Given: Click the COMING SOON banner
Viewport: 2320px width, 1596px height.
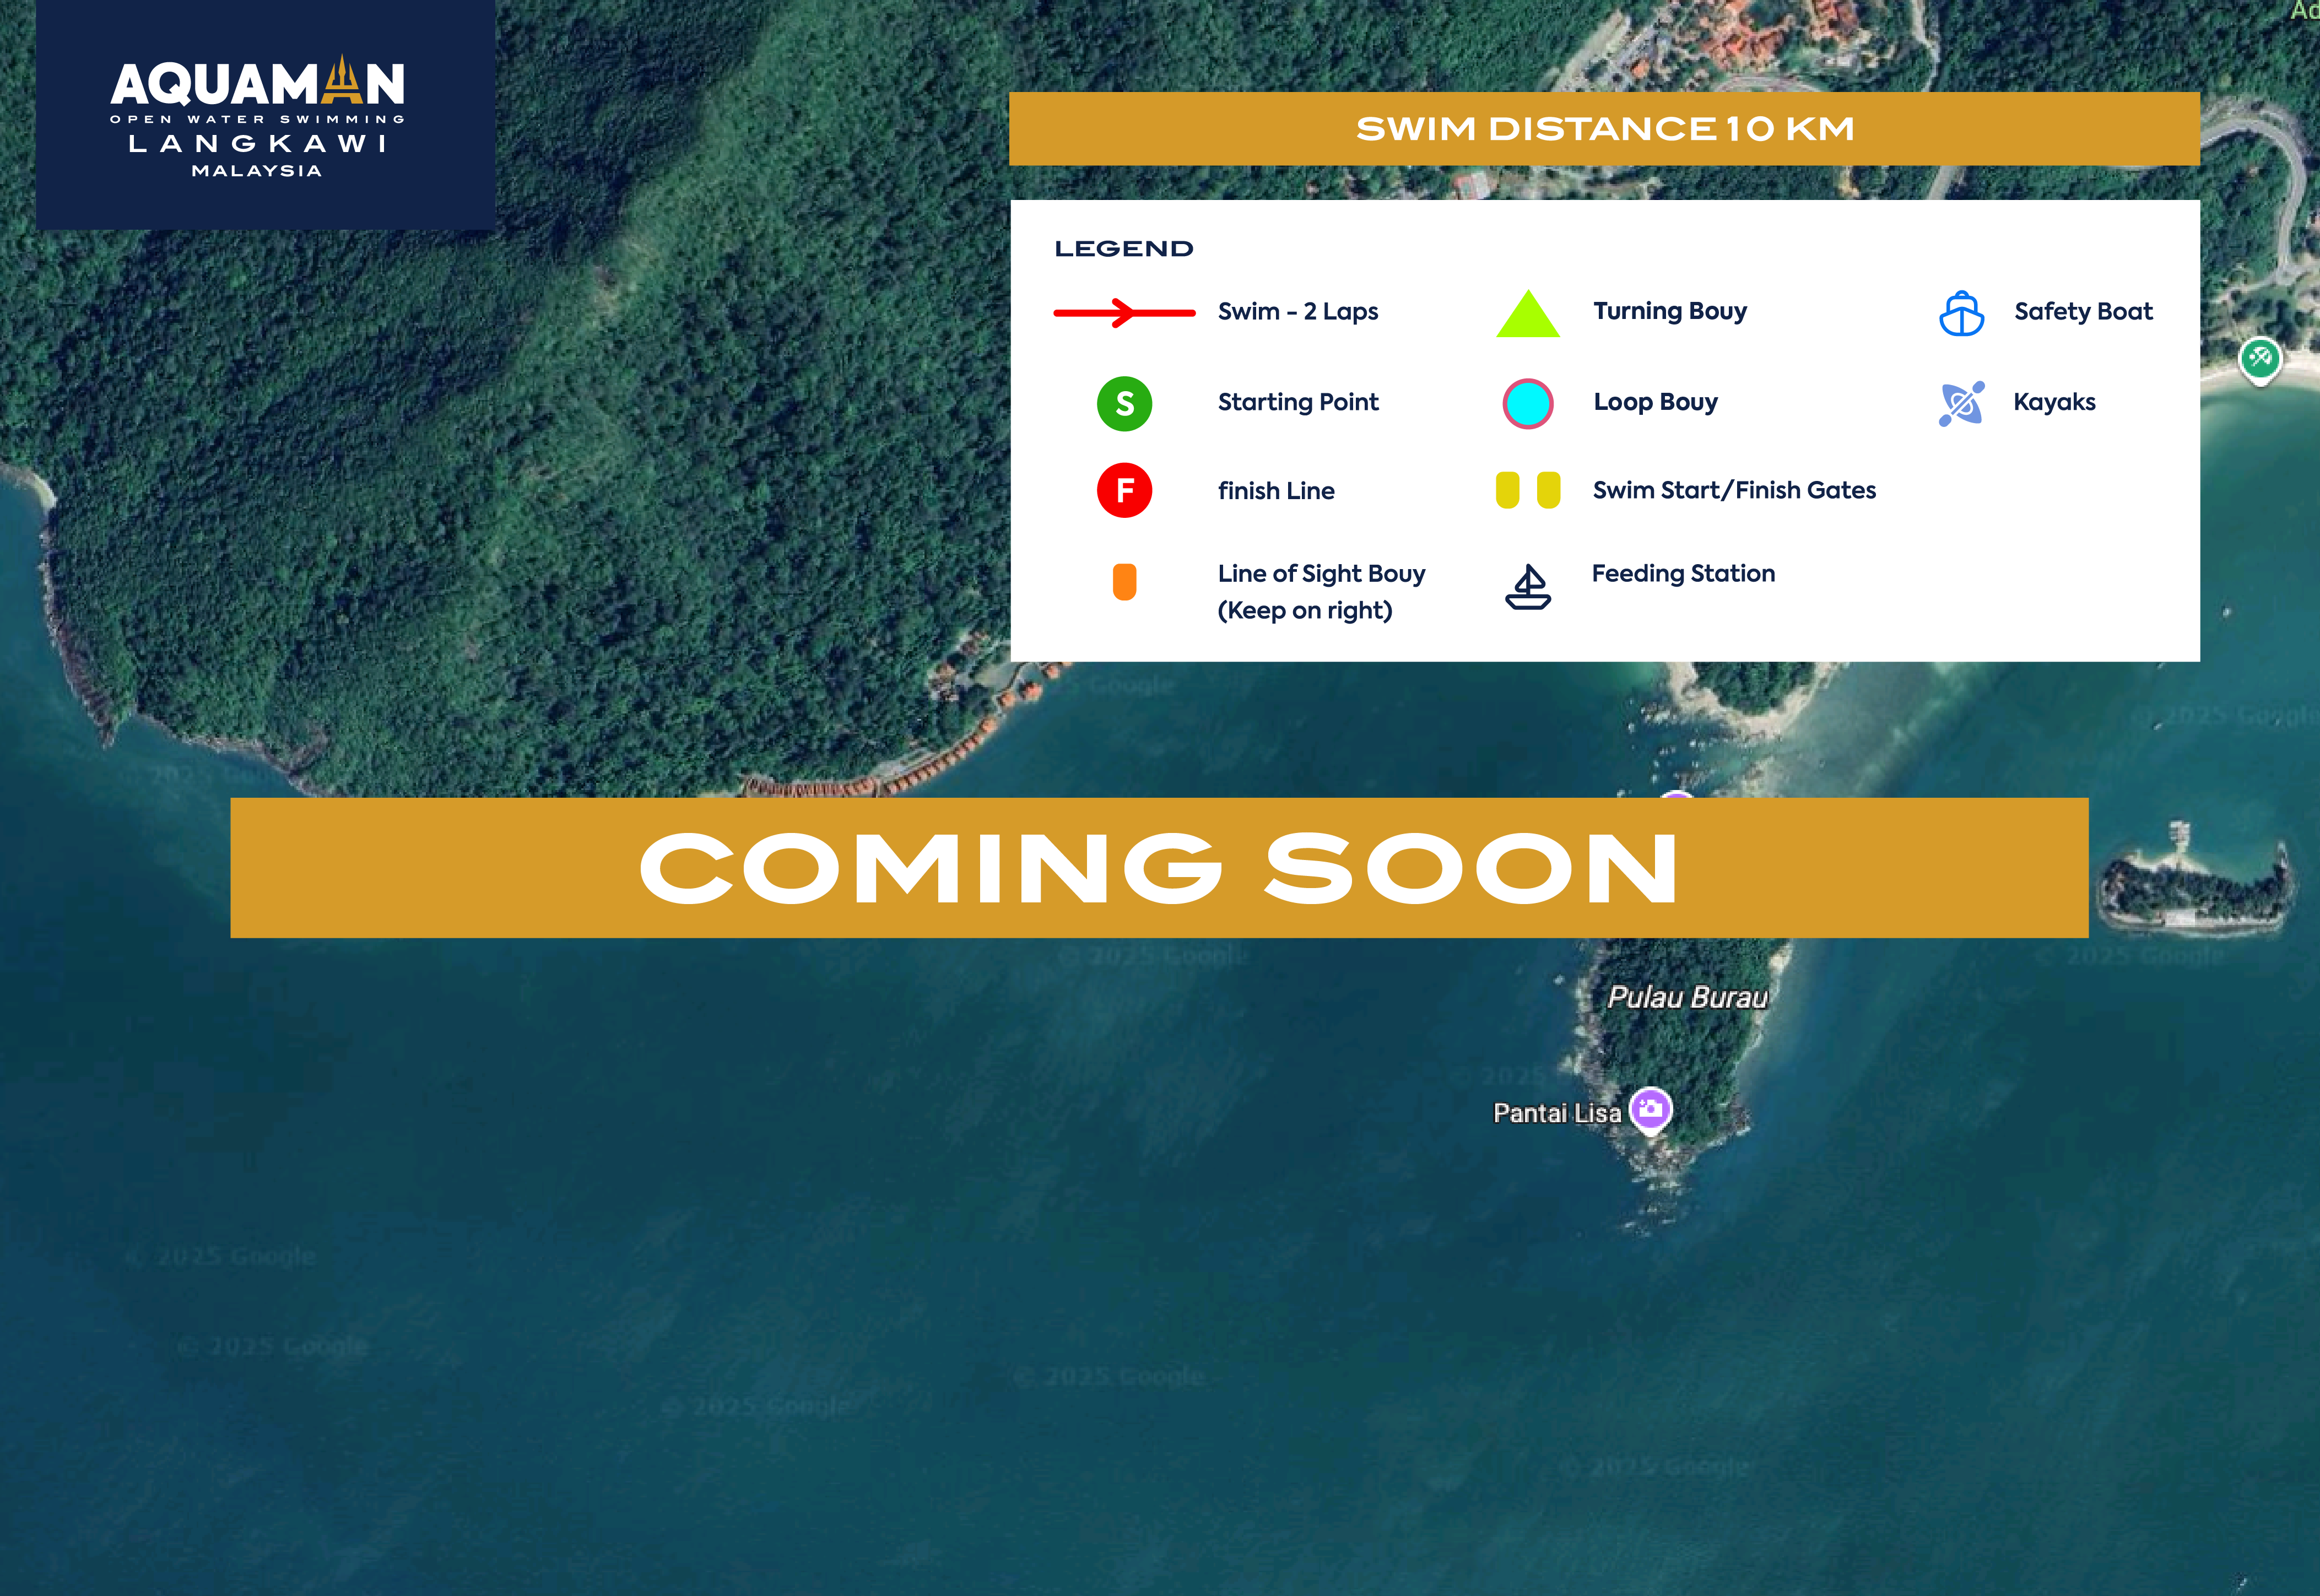Looking at the screenshot, I should tap(1158, 867).
